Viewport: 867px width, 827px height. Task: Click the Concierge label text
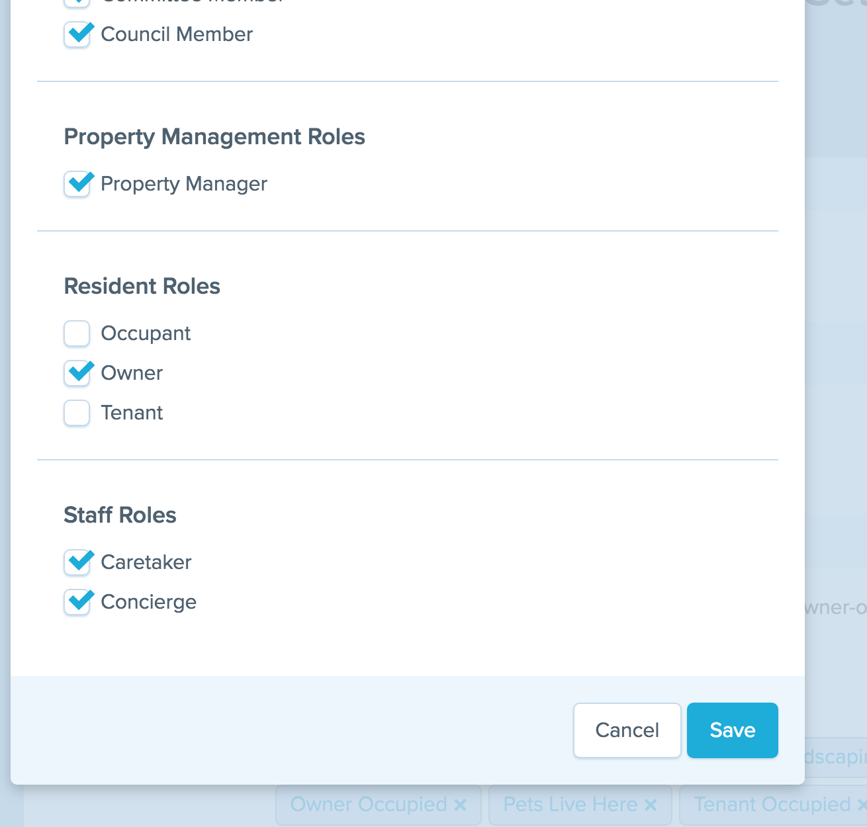tap(149, 602)
